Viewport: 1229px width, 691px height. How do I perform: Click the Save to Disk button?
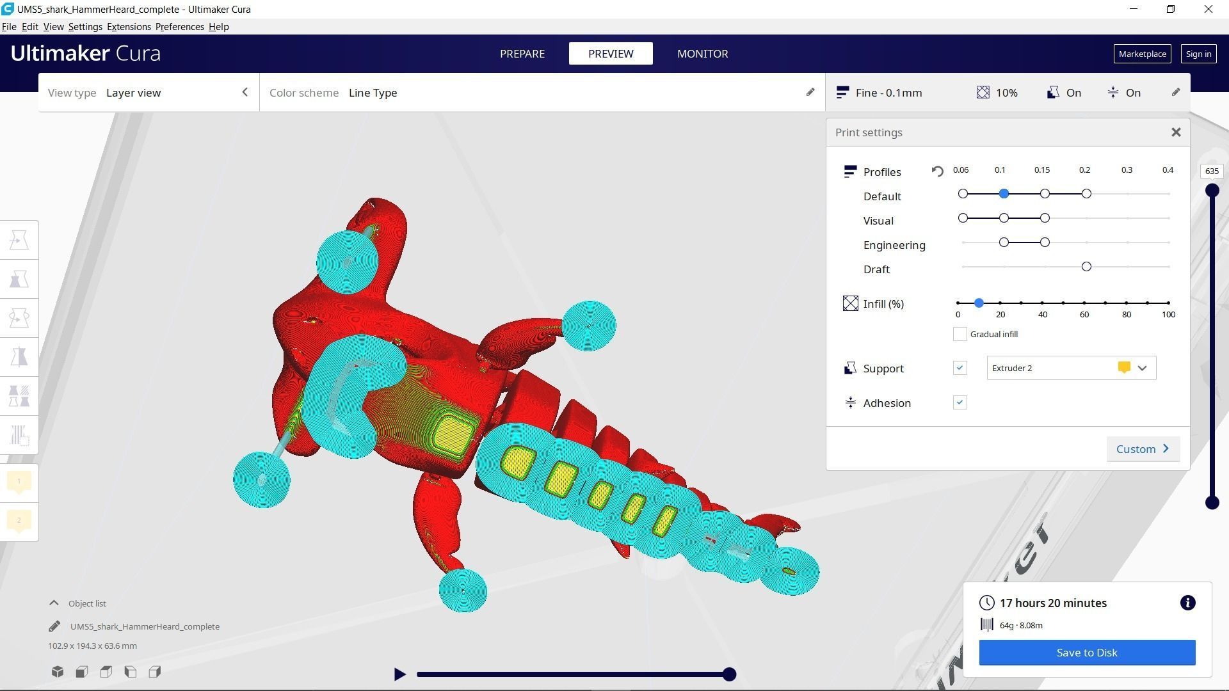coord(1086,653)
